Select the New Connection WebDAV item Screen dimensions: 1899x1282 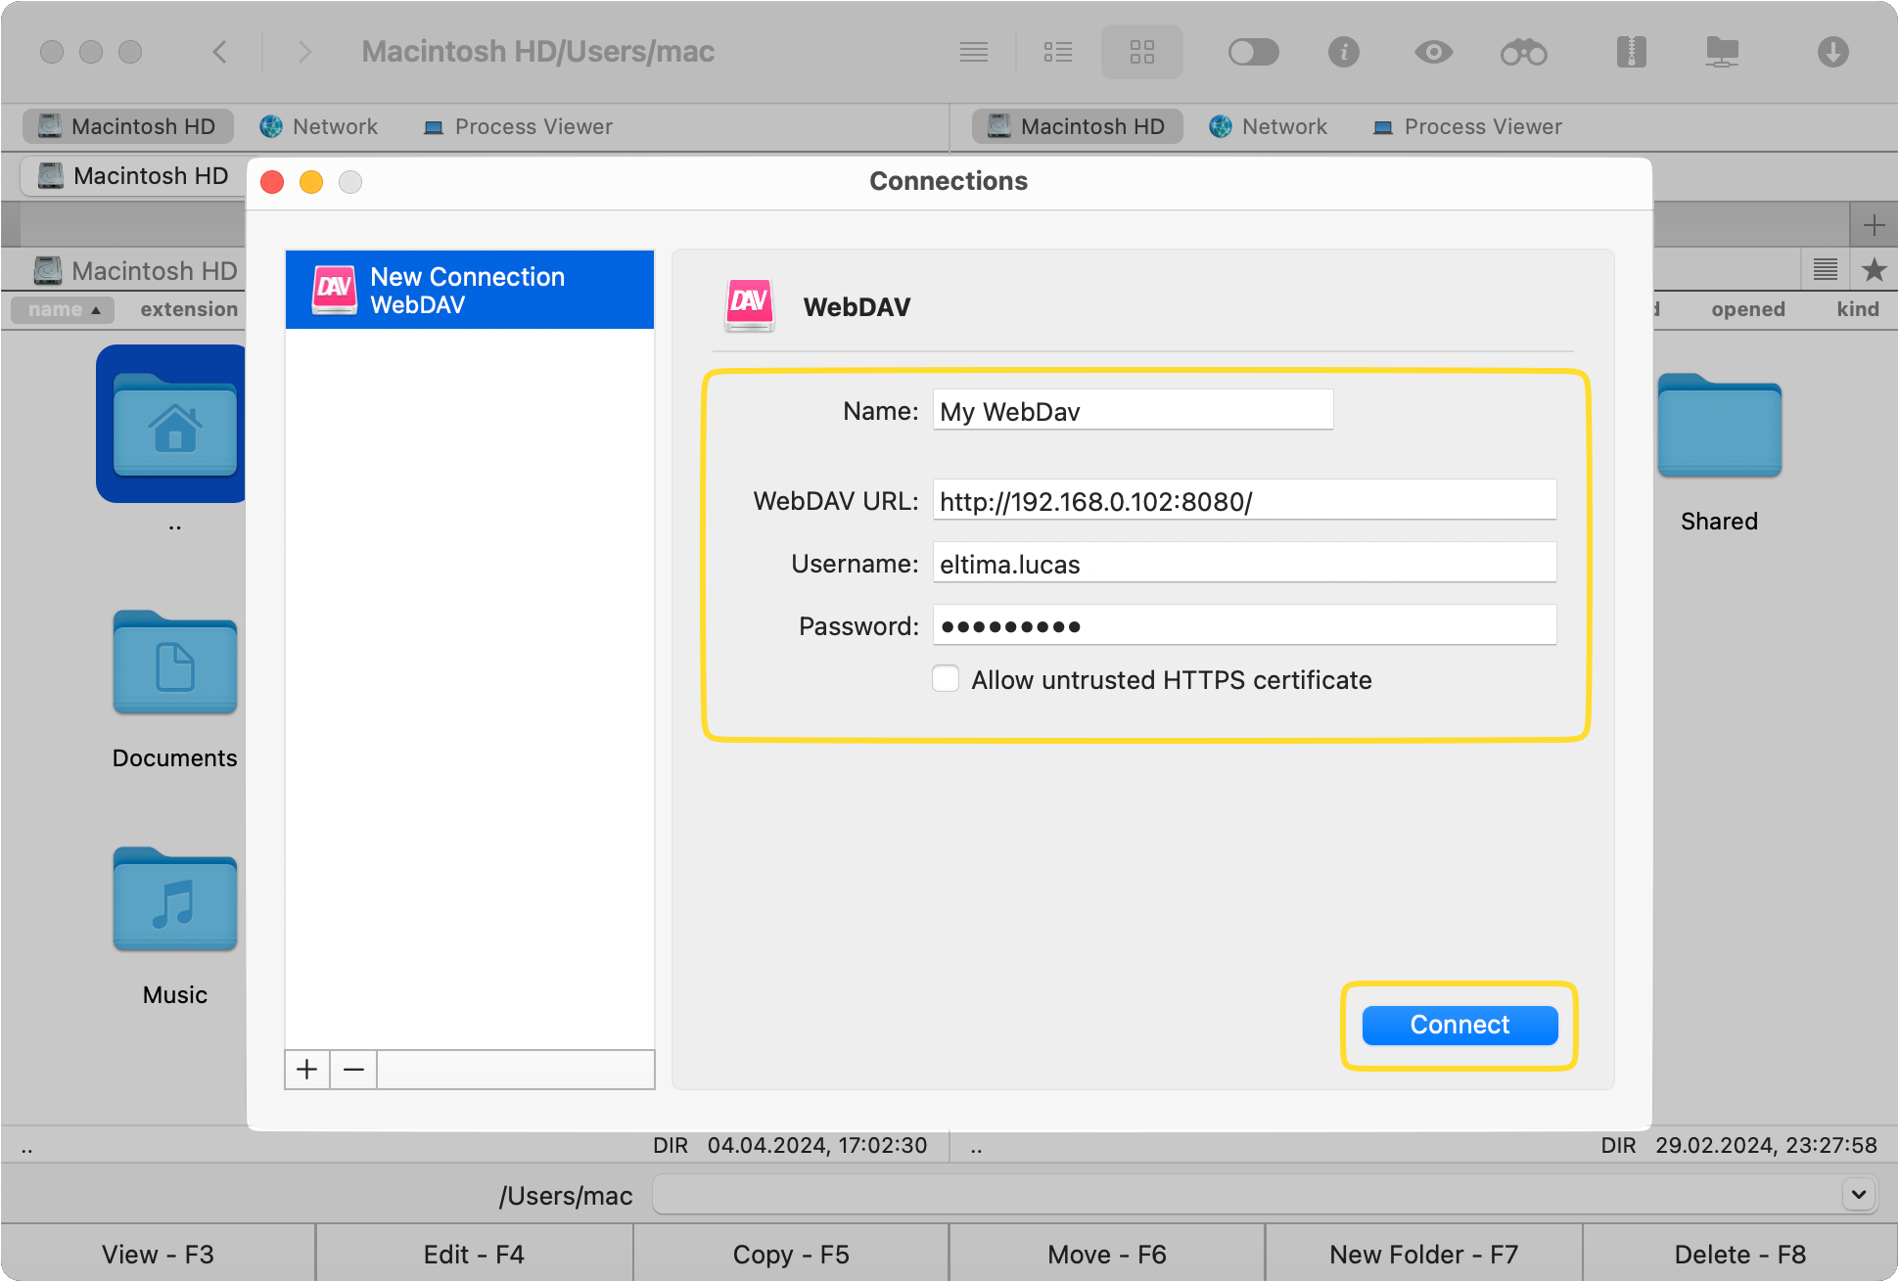click(x=470, y=289)
